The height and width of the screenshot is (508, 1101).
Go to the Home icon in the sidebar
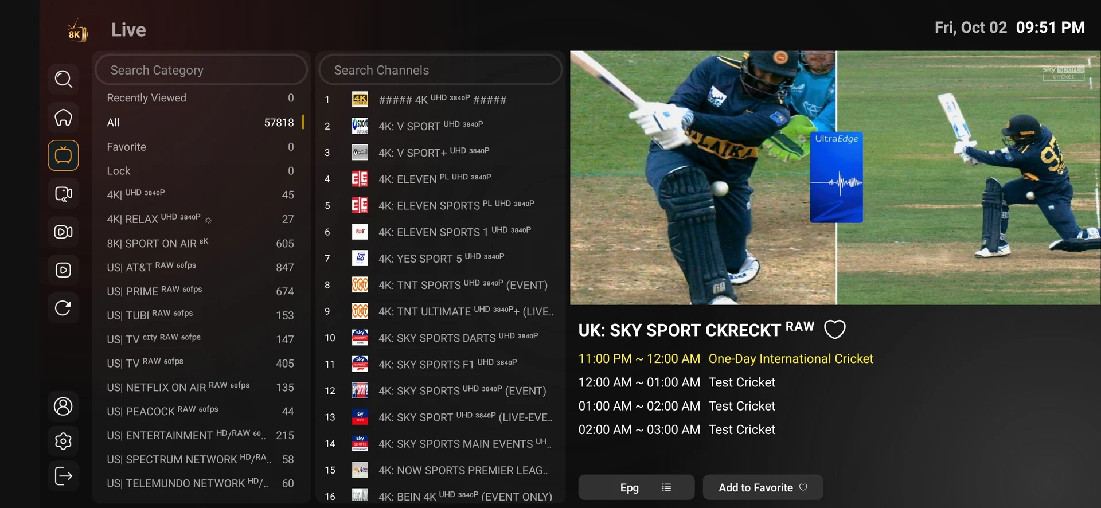(63, 118)
